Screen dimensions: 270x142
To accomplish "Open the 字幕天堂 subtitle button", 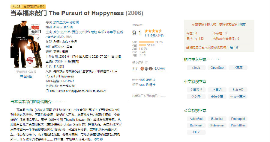I will (x=196, y=90).
